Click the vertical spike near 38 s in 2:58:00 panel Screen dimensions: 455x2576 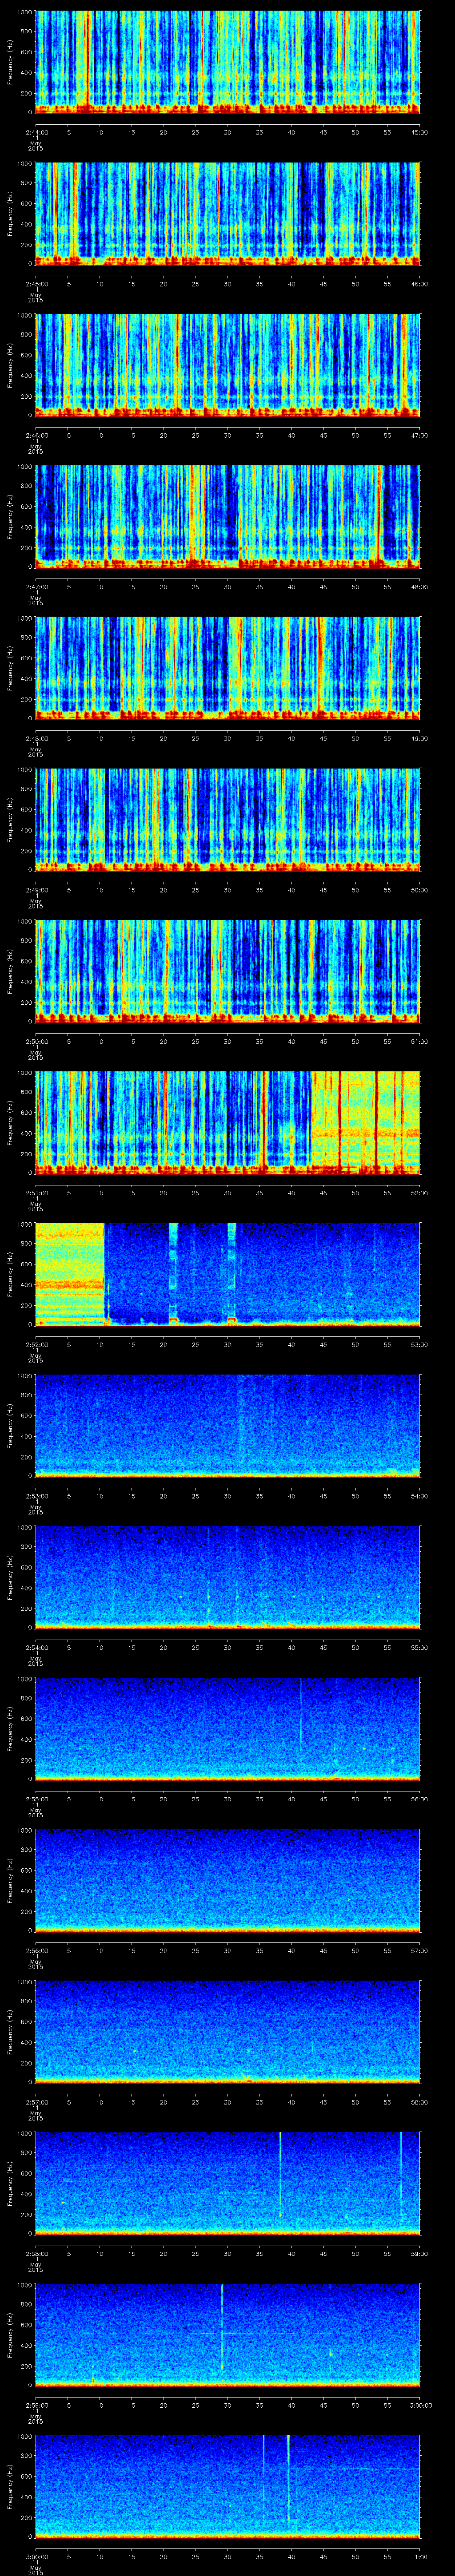(280, 2175)
